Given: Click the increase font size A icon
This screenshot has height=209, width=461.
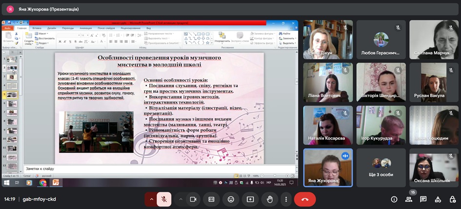Looking at the screenshot, I should click(92, 35).
